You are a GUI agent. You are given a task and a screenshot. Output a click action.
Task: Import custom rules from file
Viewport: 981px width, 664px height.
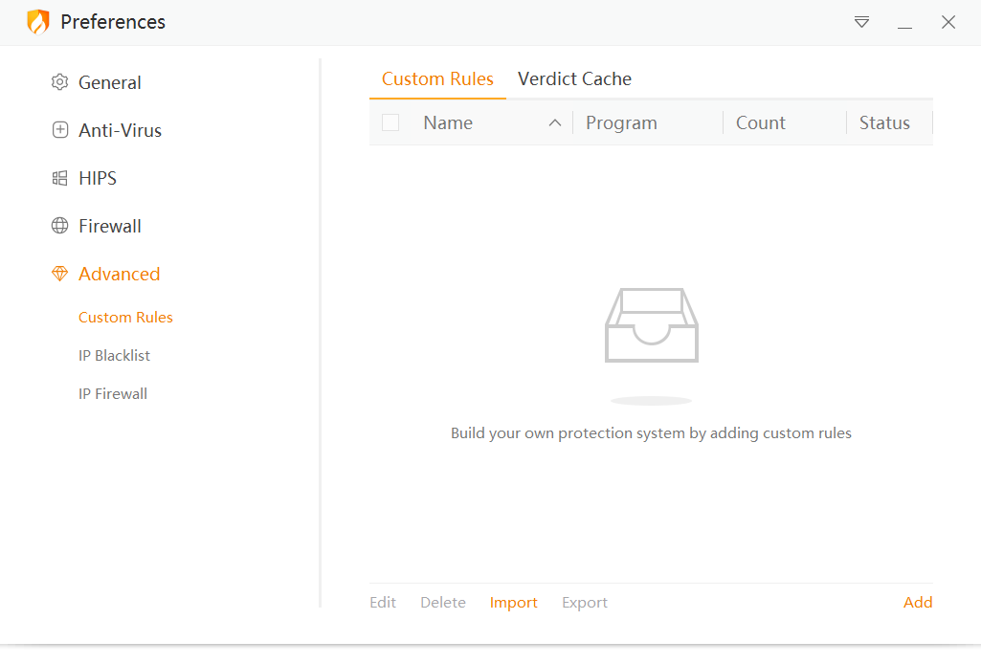[x=513, y=602]
